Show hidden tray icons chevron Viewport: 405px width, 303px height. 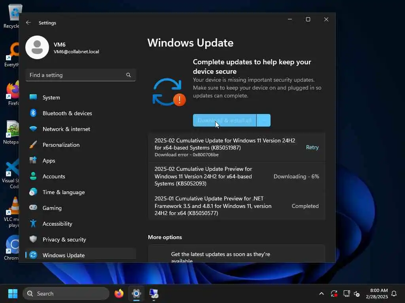click(322, 294)
